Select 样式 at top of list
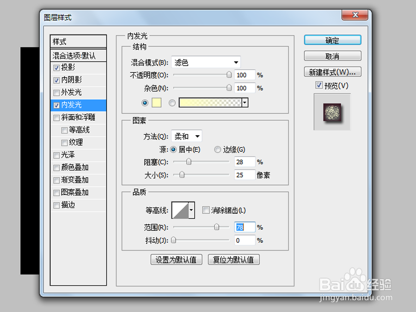The width and height of the screenshot is (416, 312). coord(79,42)
